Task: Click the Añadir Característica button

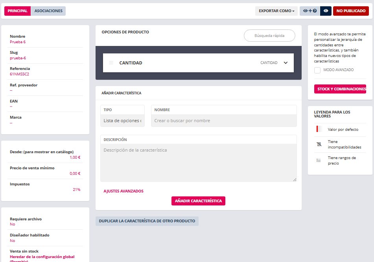Action: point(198,201)
